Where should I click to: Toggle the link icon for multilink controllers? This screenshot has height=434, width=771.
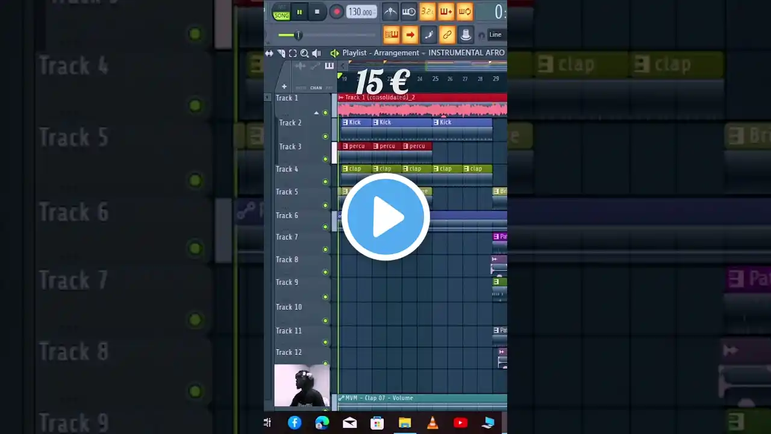447,35
